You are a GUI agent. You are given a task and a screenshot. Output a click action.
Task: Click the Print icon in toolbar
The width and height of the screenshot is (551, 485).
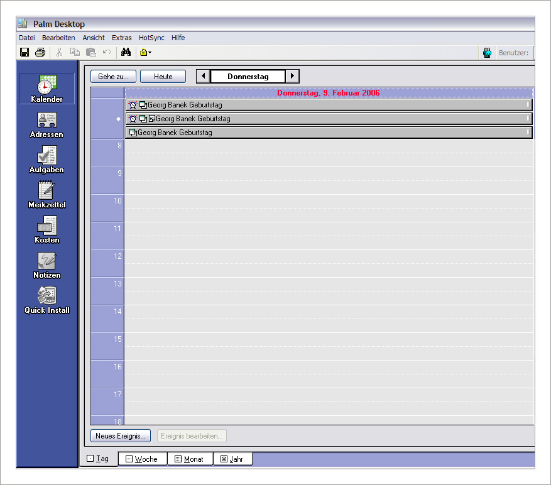point(40,52)
